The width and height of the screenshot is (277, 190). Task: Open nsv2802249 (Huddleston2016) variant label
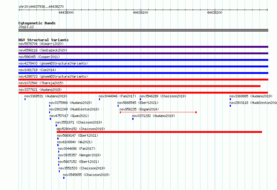coord(74,109)
